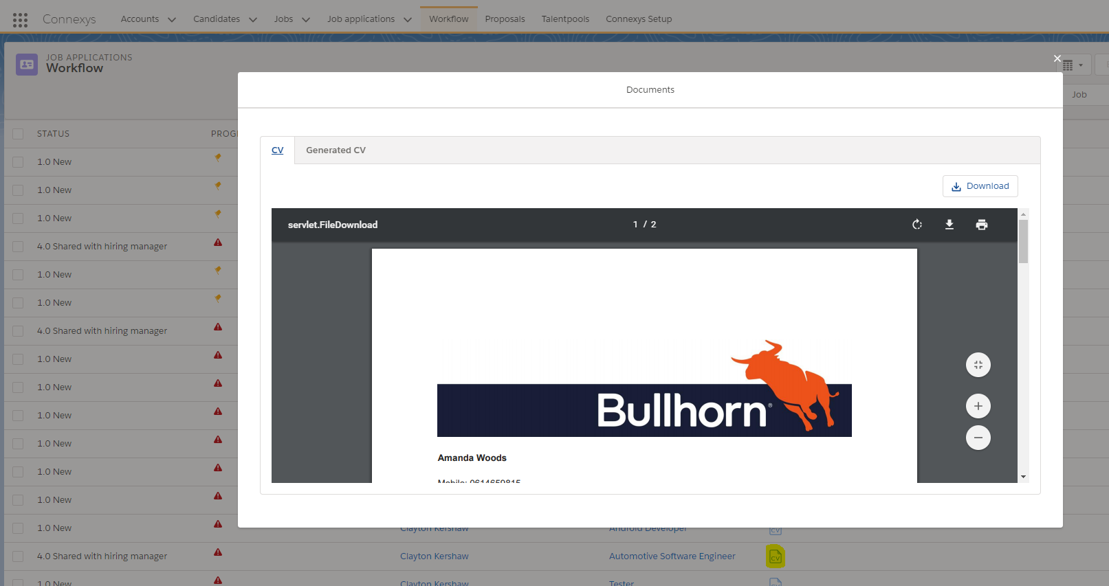The width and height of the screenshot is (1109, 586).
Task: Switch to the Generated CV tab
Action: 336,150
